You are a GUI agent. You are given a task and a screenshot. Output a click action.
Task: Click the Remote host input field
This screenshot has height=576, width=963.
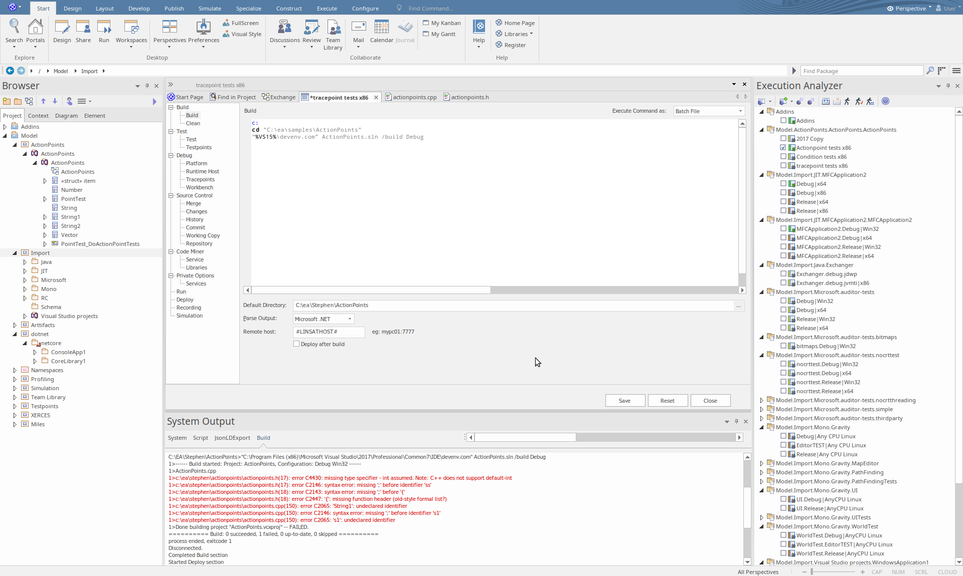pos(329,332)
